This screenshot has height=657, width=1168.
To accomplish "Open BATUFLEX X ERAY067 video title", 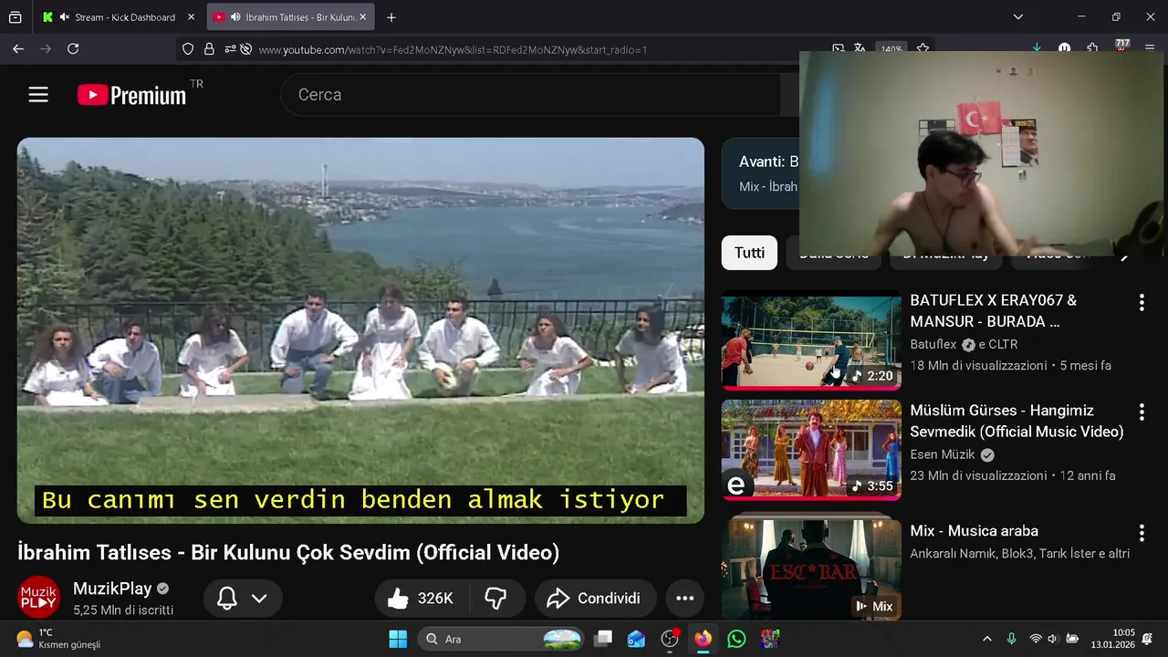I will [x=994, y=311].
